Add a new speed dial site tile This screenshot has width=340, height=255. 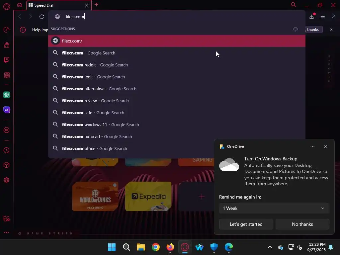point(196,196)
